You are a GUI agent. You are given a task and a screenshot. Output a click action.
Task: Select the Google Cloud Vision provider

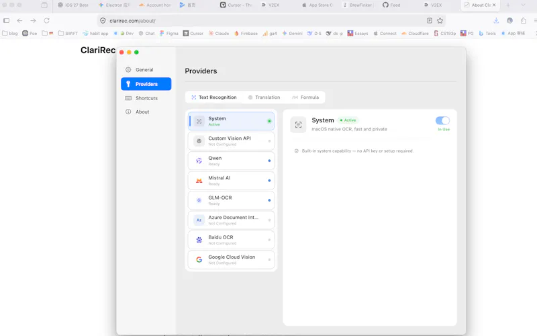231,259
